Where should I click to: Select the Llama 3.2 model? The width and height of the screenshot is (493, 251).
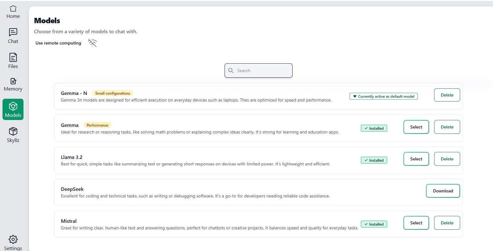(416, 159)
